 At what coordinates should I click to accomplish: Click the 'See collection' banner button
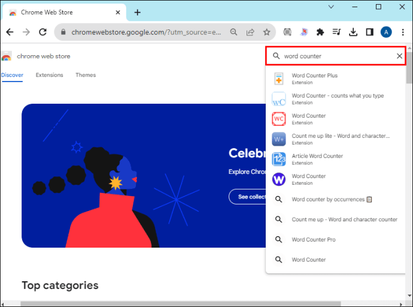[248, 197]
